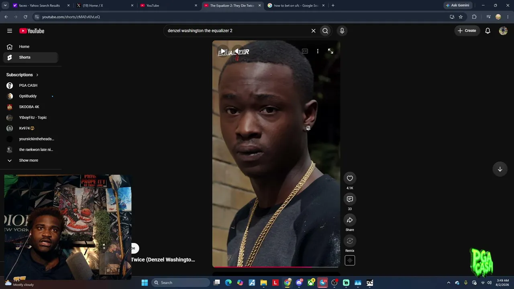
Task: Go back in browser history
Action: 6,17
